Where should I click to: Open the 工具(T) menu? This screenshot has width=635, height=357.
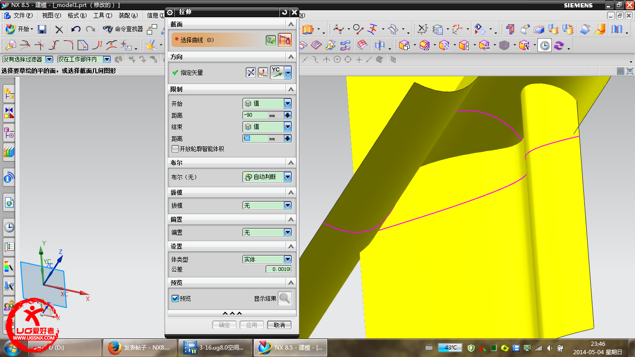(102, 15)
